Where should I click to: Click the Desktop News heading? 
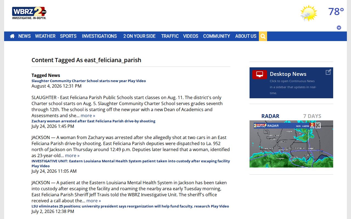click(288, 74)
